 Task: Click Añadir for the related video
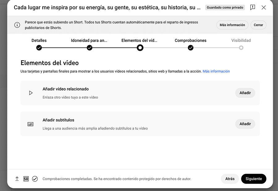245,92
